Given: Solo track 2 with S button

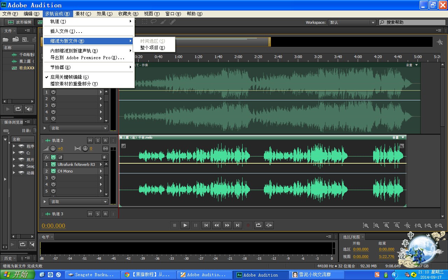Looking at the screenshot, I should 98,140.
